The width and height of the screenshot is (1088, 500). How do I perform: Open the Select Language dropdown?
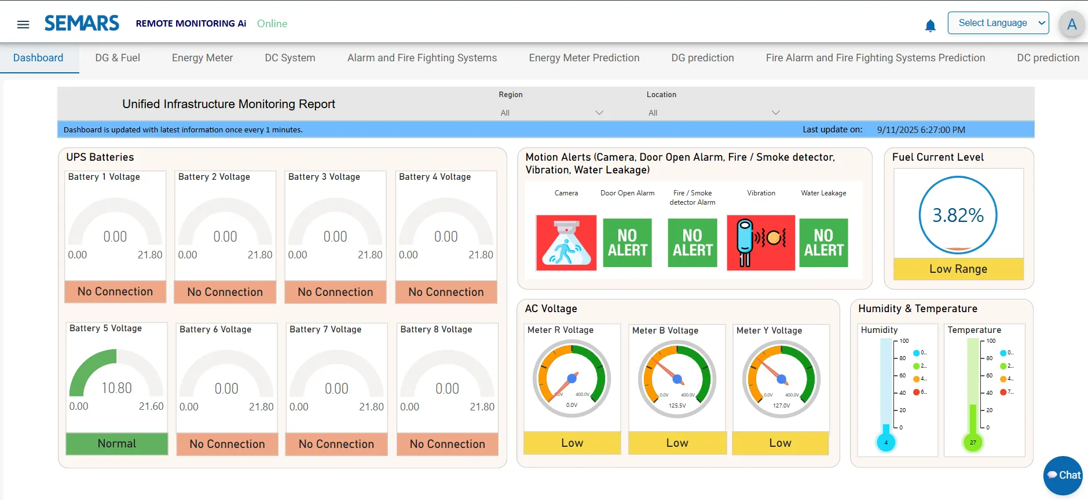pos(998,23)
